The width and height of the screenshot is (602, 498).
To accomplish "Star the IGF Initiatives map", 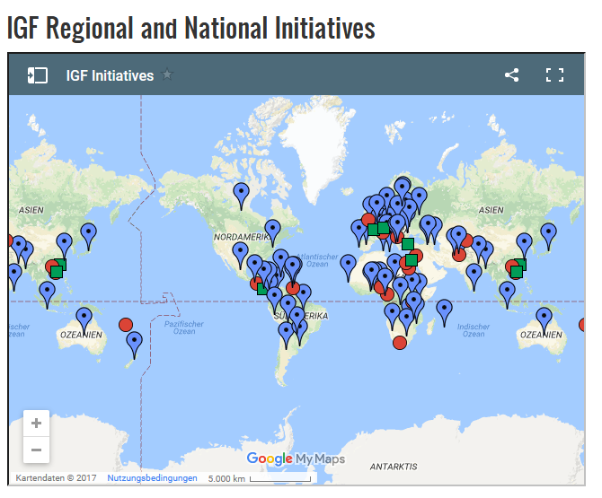I will point(167,74).
